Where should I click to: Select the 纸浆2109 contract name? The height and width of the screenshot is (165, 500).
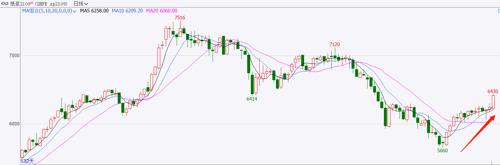[20, 4]
